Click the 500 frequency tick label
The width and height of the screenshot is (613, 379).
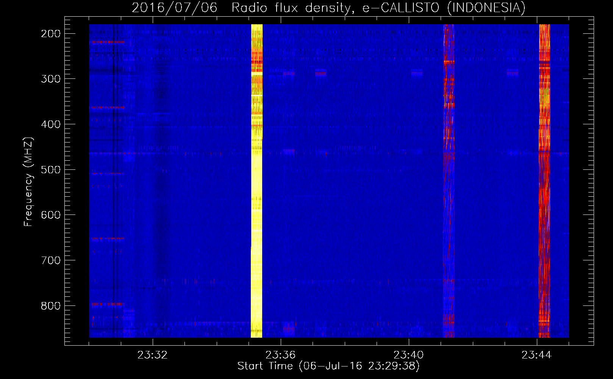pyautogui.click(x=51, y=169)
